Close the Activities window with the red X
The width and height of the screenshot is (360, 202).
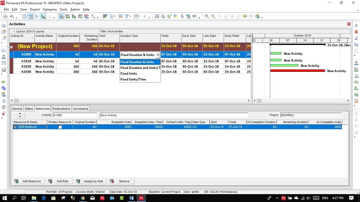349,24
